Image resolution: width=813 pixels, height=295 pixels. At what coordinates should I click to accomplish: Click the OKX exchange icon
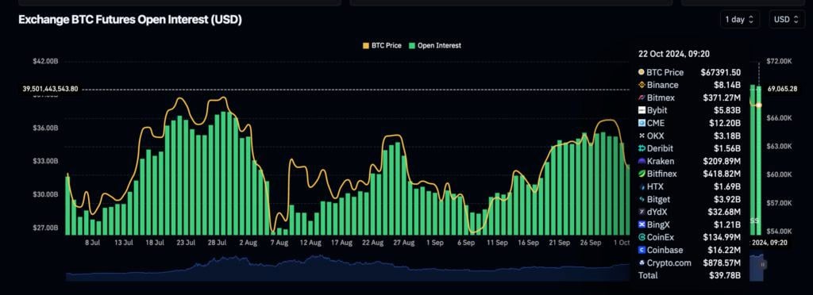[x=642, y=136]
